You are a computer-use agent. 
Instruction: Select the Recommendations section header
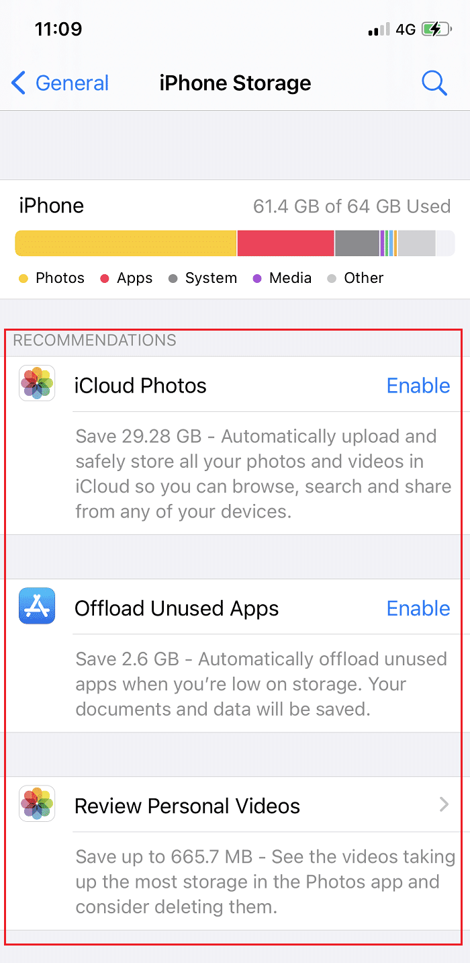(x=93, y=341)
